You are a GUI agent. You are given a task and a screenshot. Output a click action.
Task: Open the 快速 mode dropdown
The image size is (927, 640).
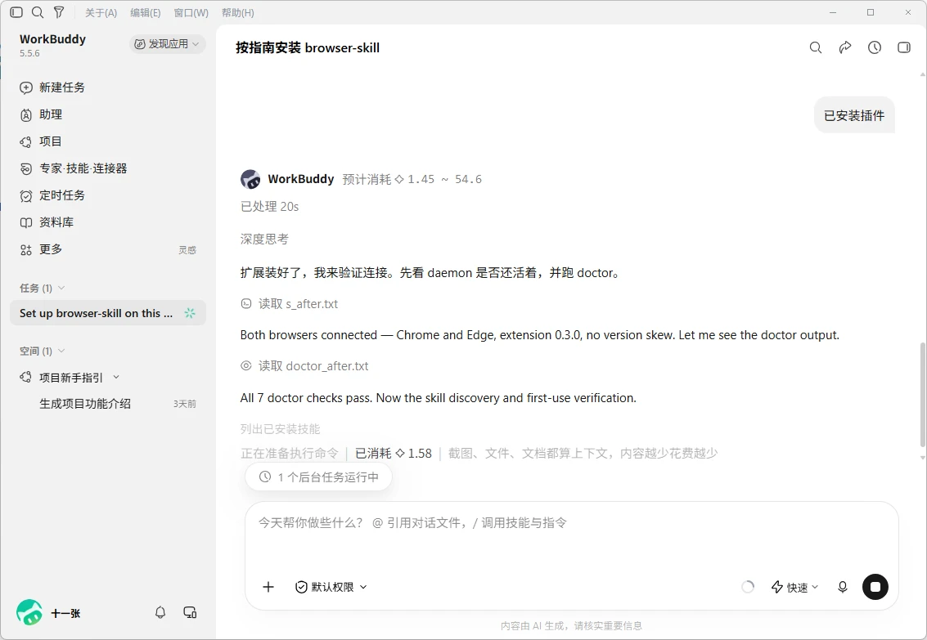(794, 587)
